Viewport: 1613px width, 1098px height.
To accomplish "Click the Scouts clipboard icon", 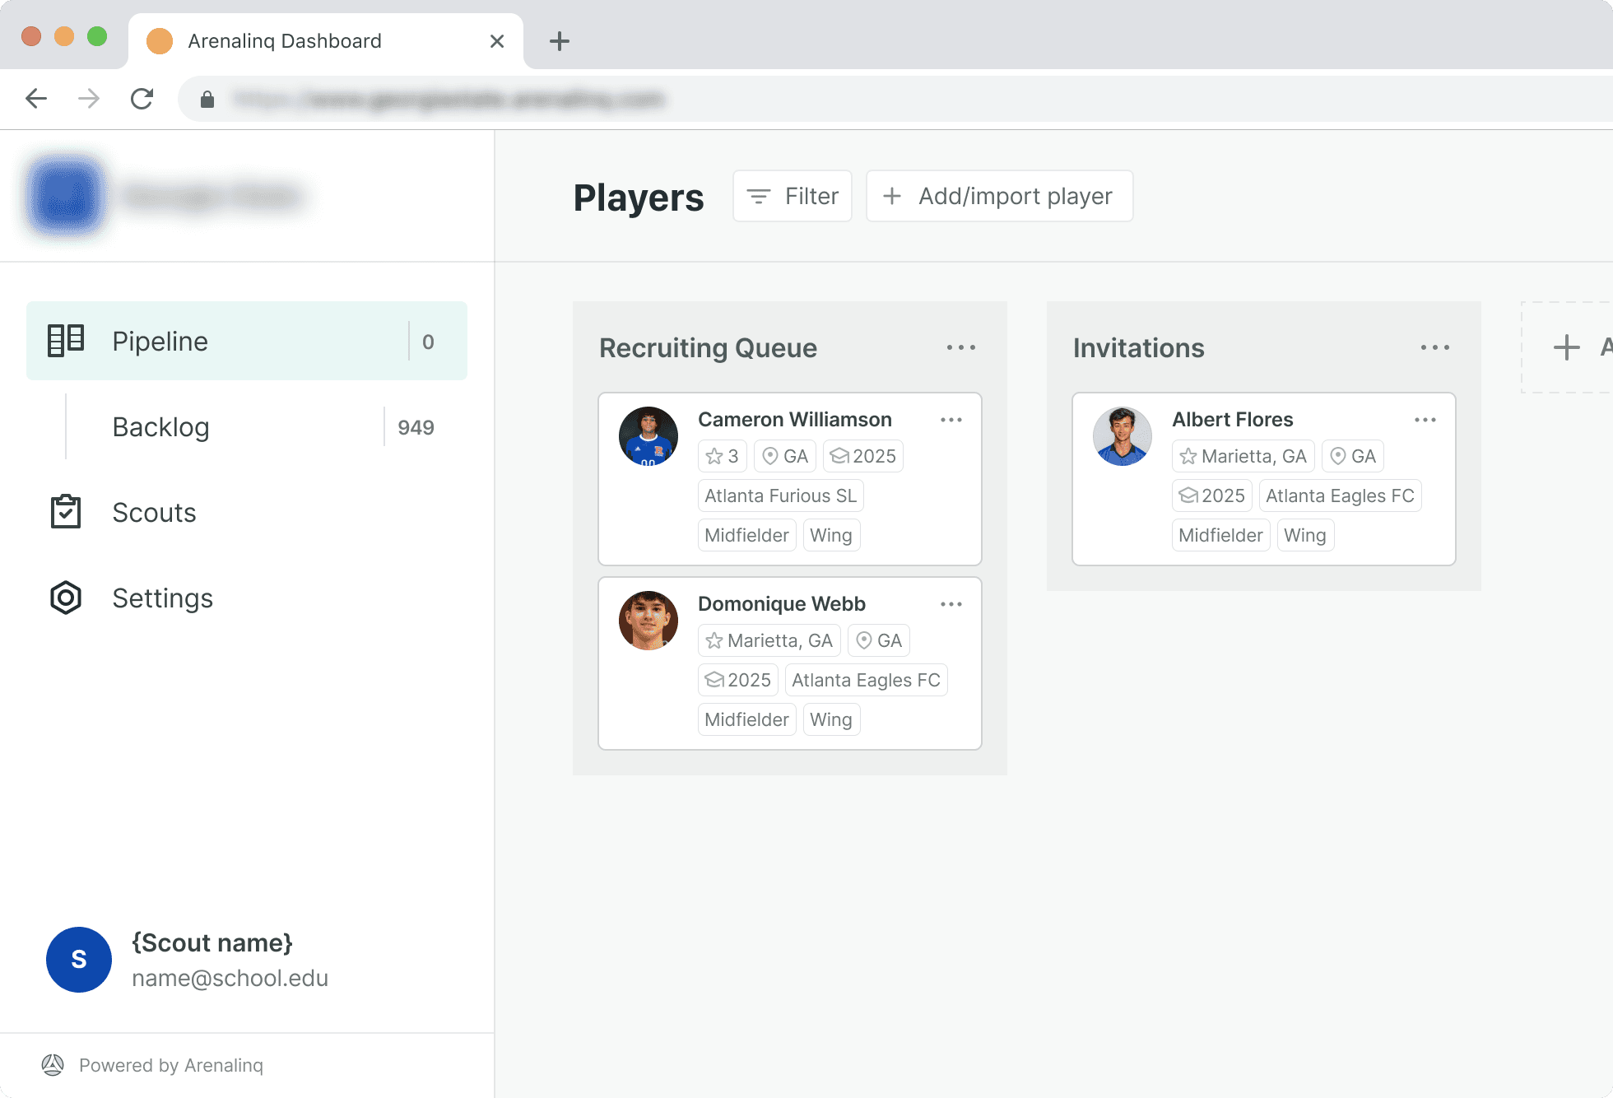I will click(66, 512).
